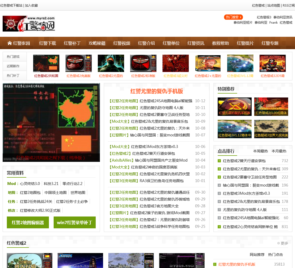Click the 热门搜索 button

click(233, 17)
